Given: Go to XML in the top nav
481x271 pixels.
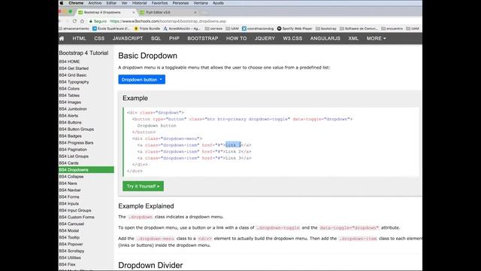Looking at the screenshot, I should 353,38.
